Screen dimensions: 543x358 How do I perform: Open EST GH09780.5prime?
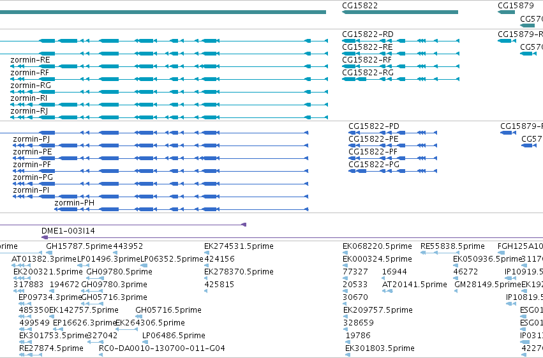pyautogui.click(x=119, y=272)
